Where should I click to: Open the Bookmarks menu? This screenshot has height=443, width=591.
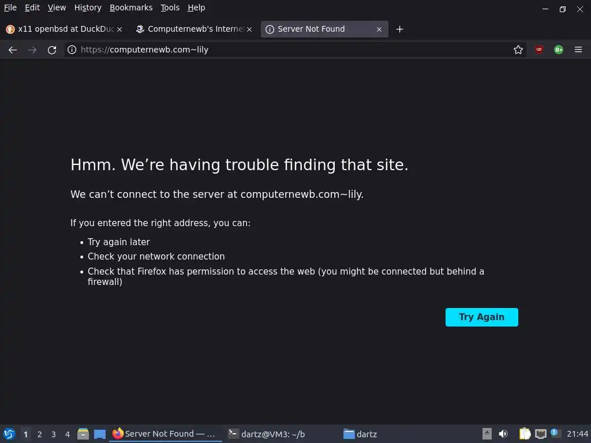pos(131,7)
